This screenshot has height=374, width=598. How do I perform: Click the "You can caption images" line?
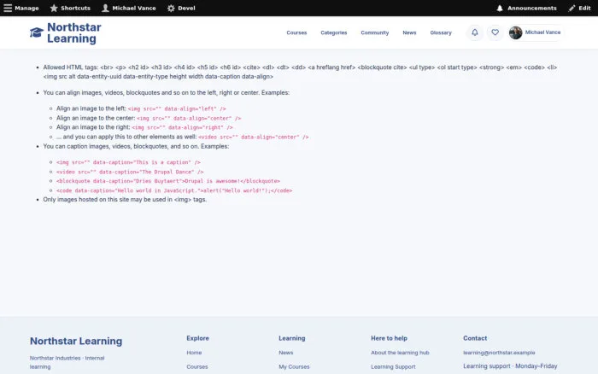(136, 146)
